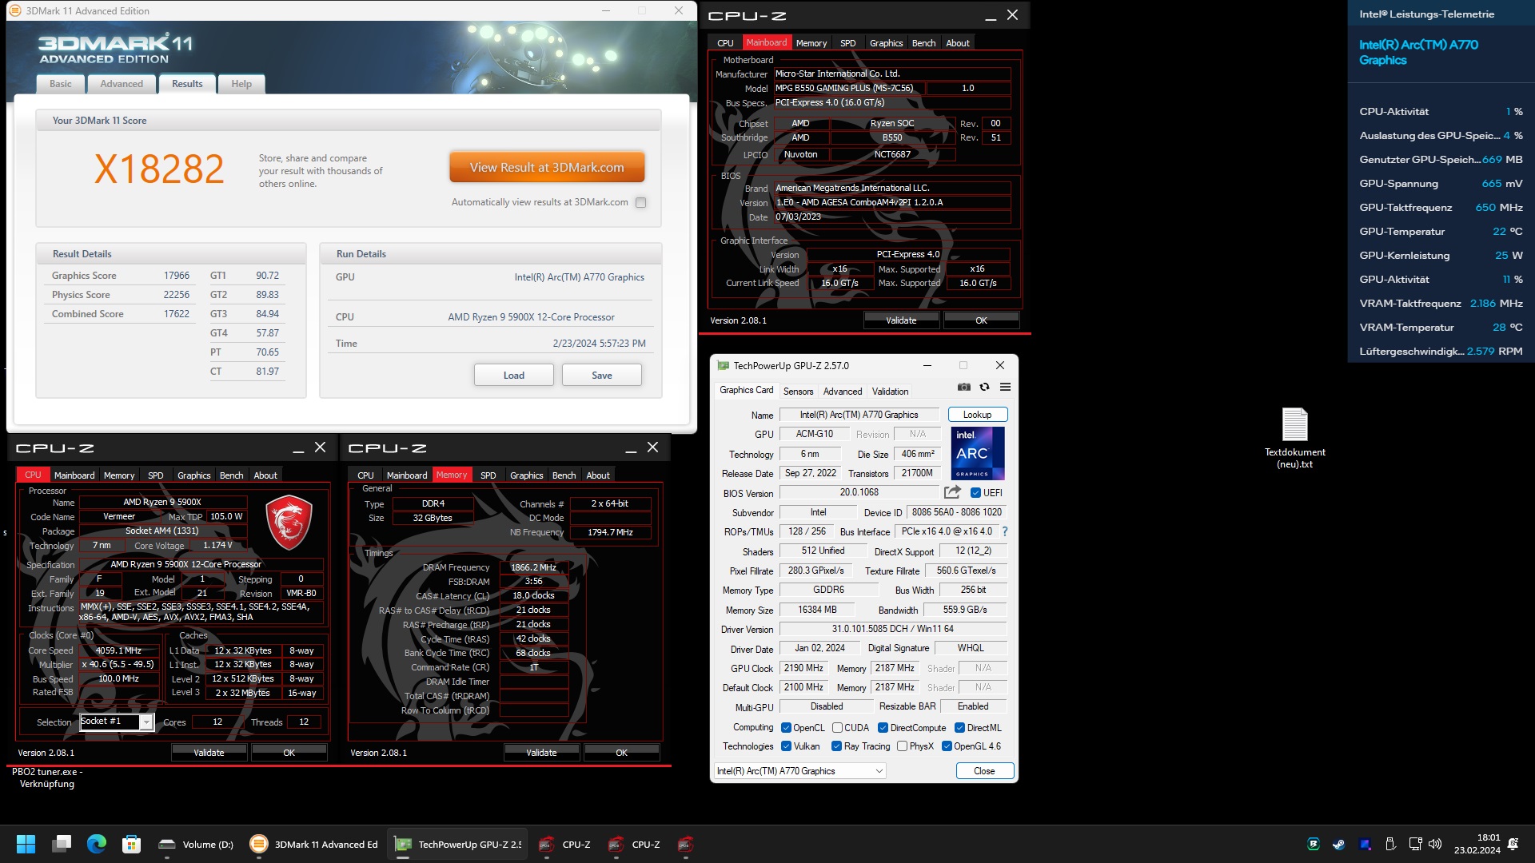Open the network tray icon

tap(1415, 844)
